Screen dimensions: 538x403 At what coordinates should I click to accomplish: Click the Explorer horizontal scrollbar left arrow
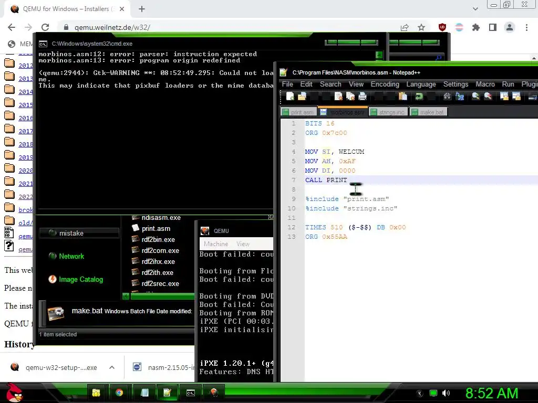tap(126, 296)
